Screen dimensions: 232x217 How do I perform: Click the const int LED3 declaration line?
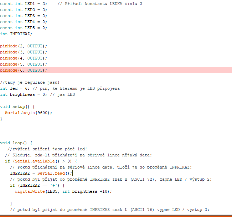point(23,16)
